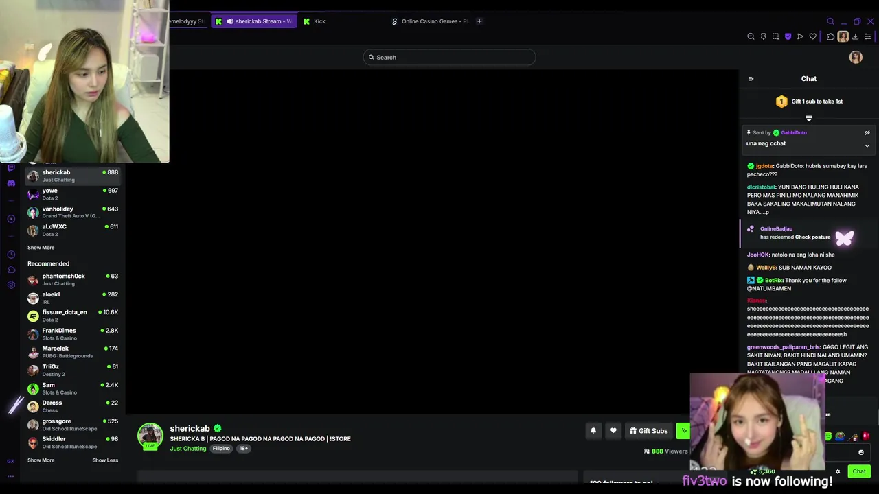879x494 pixels.
Task: Click Show Less under recommended channels
Action: tap(105, 460)
